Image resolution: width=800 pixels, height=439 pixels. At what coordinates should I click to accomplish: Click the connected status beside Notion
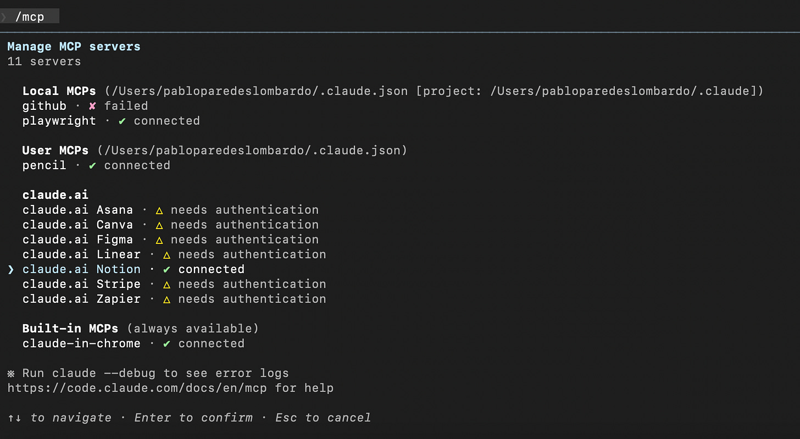(x=212, y=269)
